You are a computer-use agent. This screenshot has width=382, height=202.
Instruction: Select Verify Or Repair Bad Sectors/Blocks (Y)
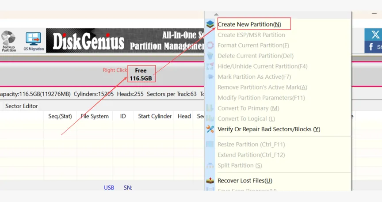pos(269,129)
